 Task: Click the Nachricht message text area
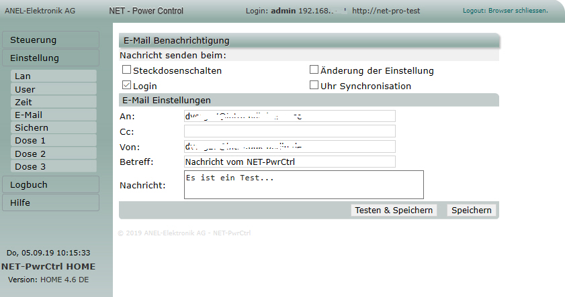[304, 185]
